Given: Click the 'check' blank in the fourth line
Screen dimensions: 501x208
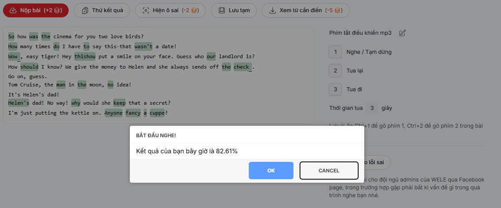Looking at the screenshot, I should (x=242, y=67).
